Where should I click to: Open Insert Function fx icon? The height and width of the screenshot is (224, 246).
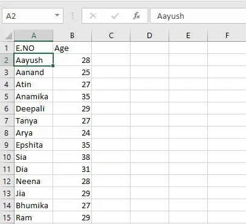(137, 16)
